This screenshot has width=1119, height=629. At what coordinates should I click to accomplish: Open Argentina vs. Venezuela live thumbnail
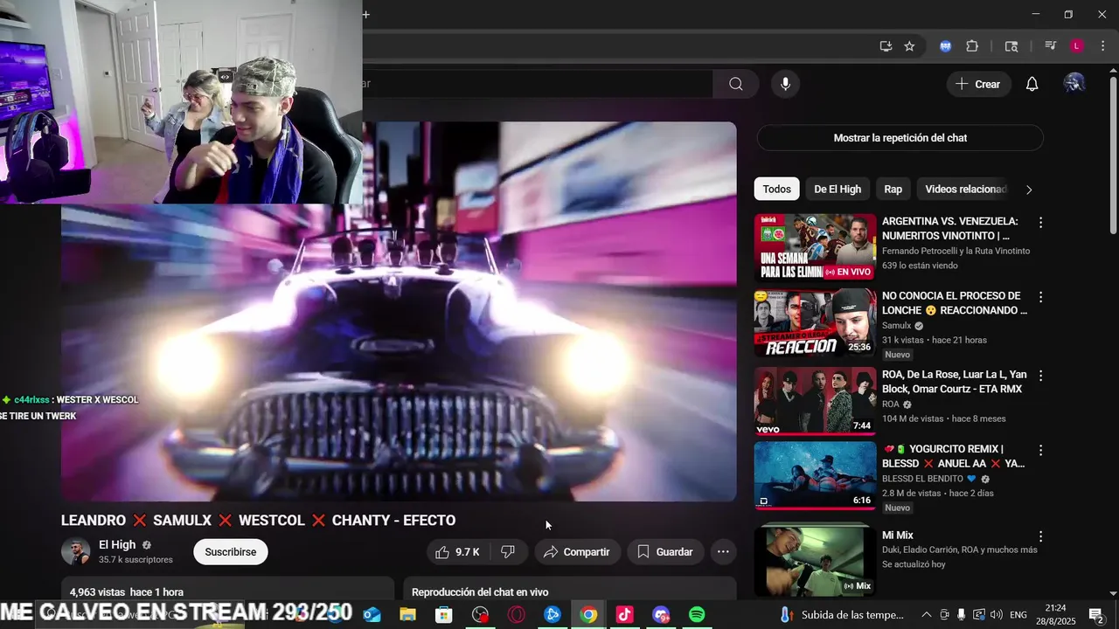[x=815, y=248]
